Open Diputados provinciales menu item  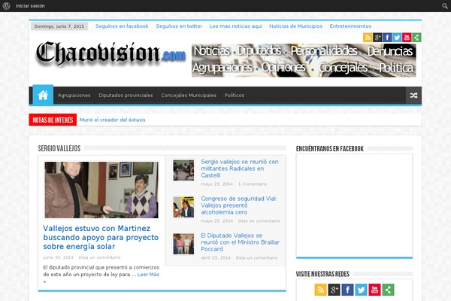coord(126,96)
